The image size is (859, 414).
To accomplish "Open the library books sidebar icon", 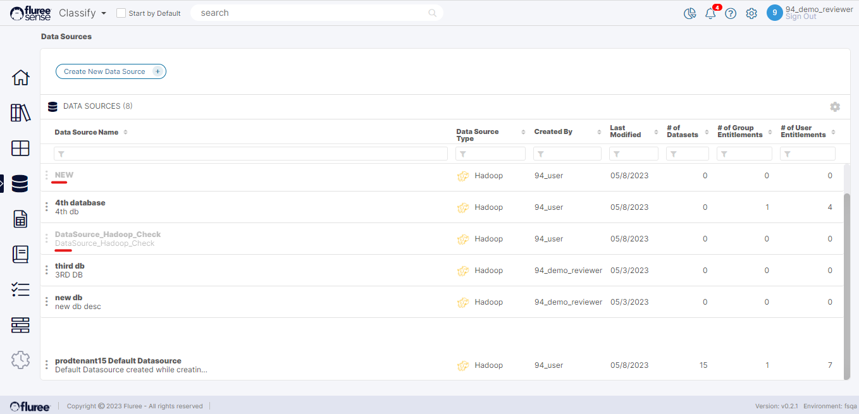I will click(20, 113).
